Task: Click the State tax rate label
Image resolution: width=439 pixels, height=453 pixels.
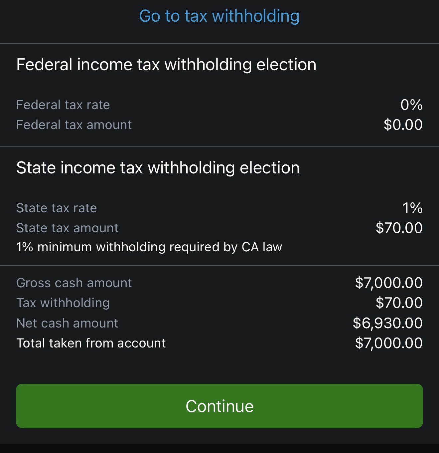Action: (x=57, y=208)
